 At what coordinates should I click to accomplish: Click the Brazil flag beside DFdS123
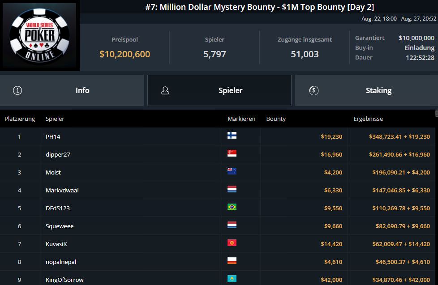pos(232,208)
